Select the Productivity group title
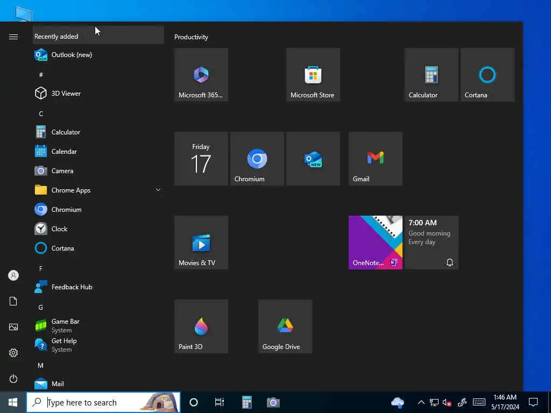The image size is (551, 413). tap(191, 37)
